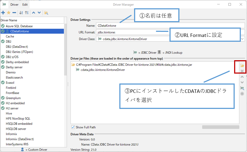Select the FrontBase driver

tap(12, 93)
